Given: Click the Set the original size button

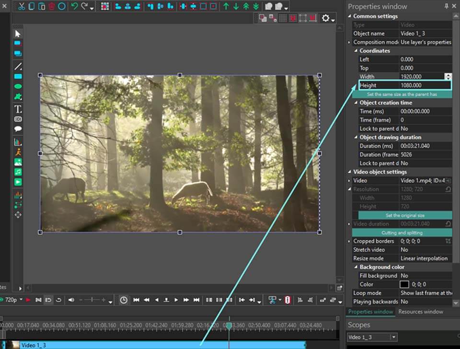Looking at the screenshot, I should (405, 215).
